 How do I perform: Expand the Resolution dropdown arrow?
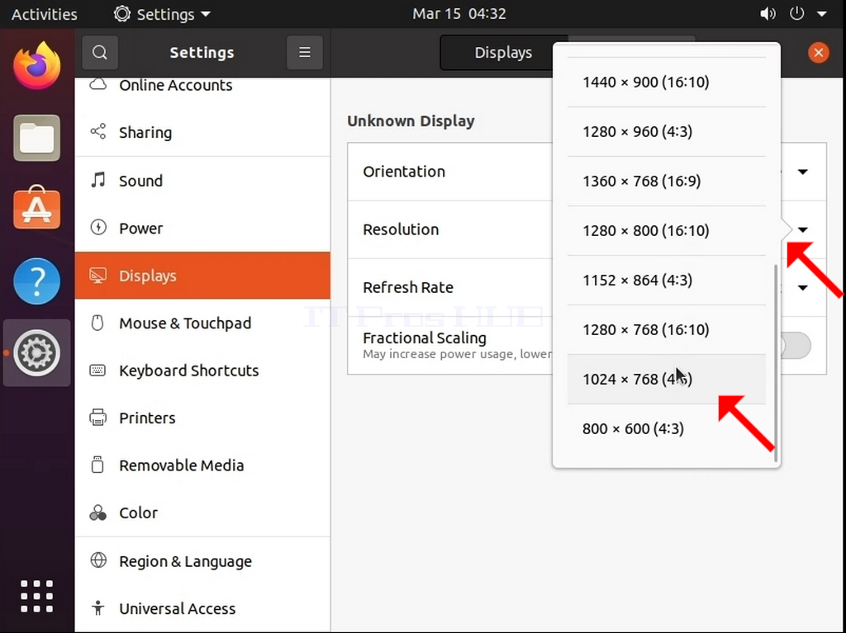tap(803, 229)
